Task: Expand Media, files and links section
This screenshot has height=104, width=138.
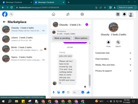Action: point(113,65)
